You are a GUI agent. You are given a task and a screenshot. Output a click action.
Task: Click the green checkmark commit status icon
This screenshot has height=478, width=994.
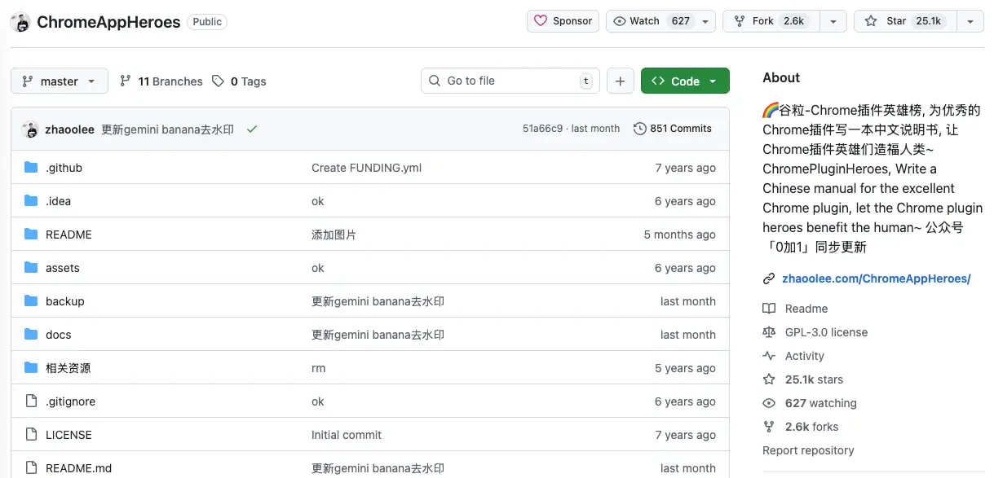point(252,129)
